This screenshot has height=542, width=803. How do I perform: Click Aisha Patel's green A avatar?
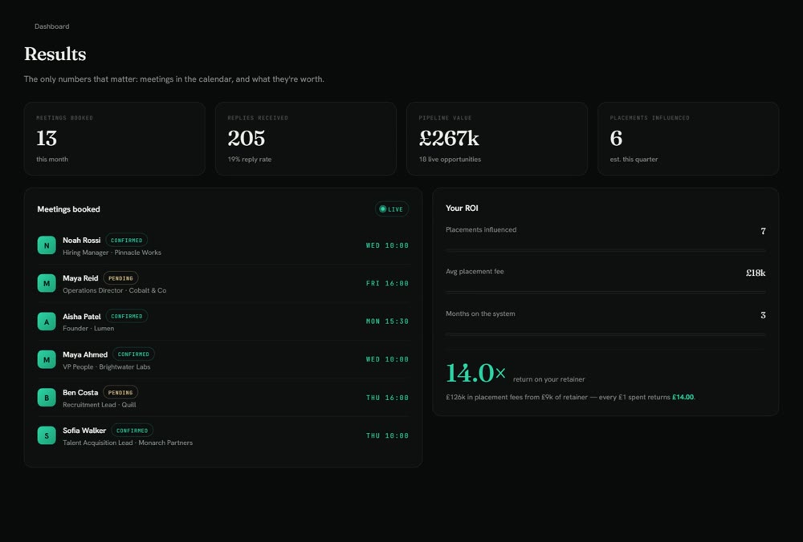click(47, 322)
